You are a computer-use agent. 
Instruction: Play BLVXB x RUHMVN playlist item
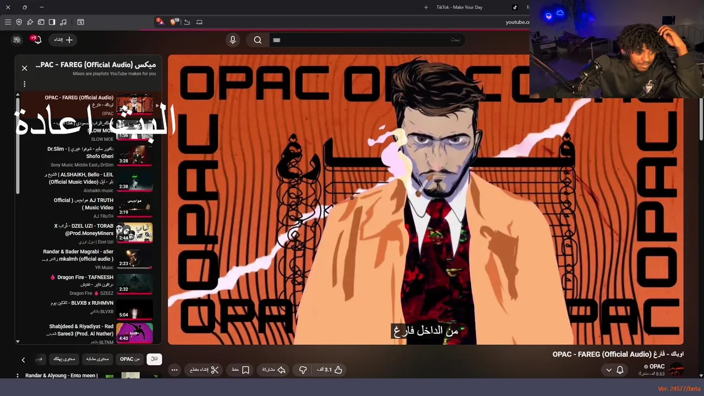pyautogui.click(x=89, y=310)
